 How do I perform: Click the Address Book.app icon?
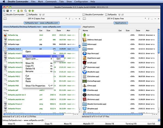(x=84, y=40)
